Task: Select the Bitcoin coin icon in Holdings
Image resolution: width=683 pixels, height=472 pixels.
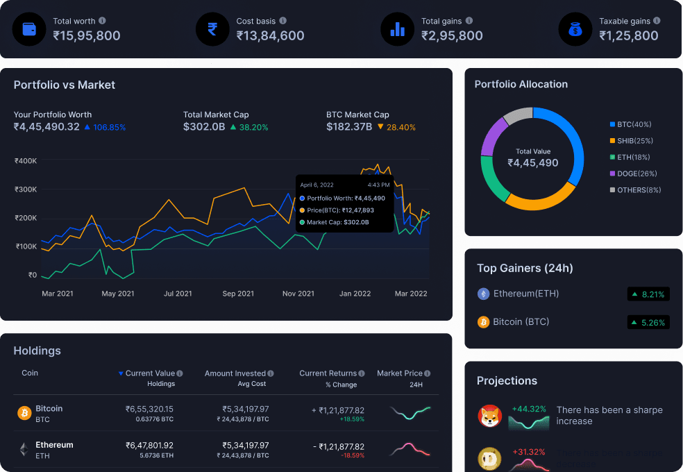Action: (x=23, y=414)
